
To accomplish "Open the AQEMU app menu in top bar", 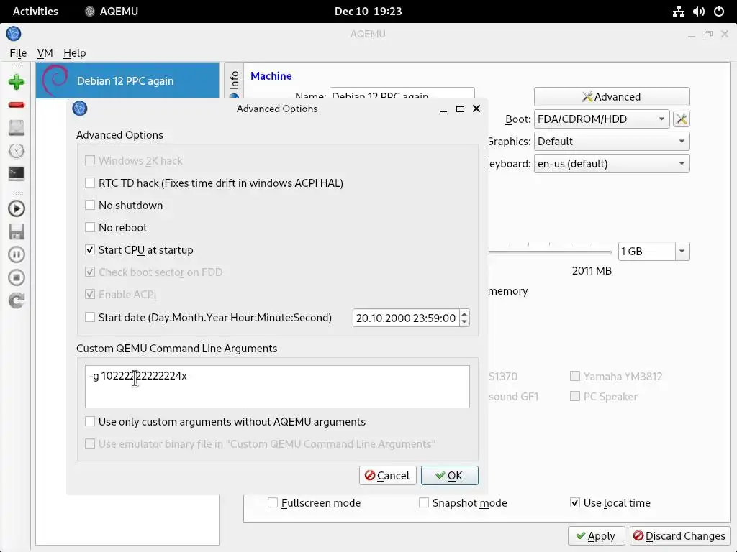I will click(112, 11).
